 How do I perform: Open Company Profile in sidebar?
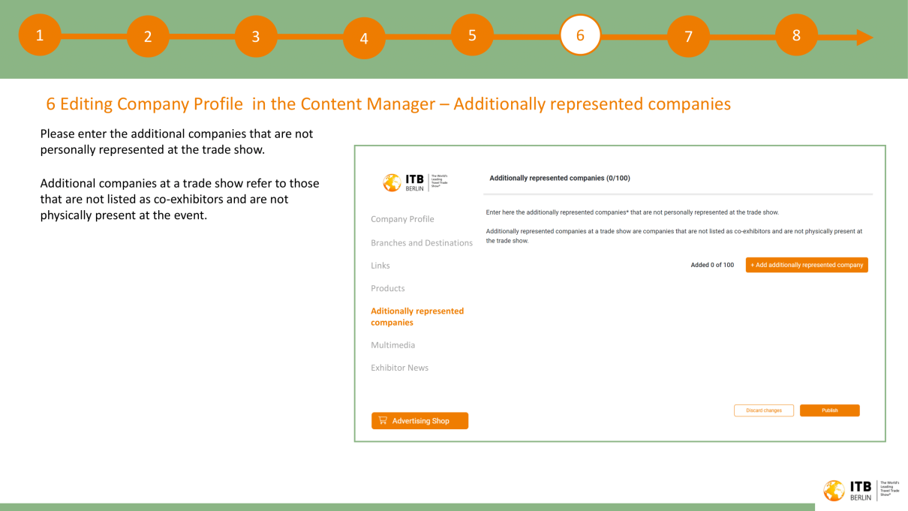[402, 219]
